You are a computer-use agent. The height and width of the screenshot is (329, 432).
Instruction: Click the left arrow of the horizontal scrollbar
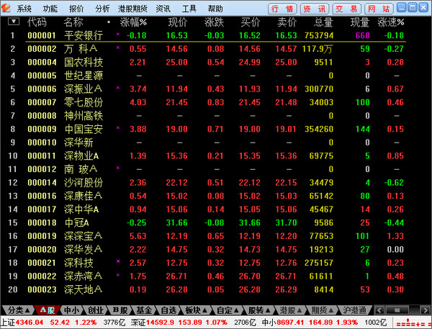click(379, 310)
